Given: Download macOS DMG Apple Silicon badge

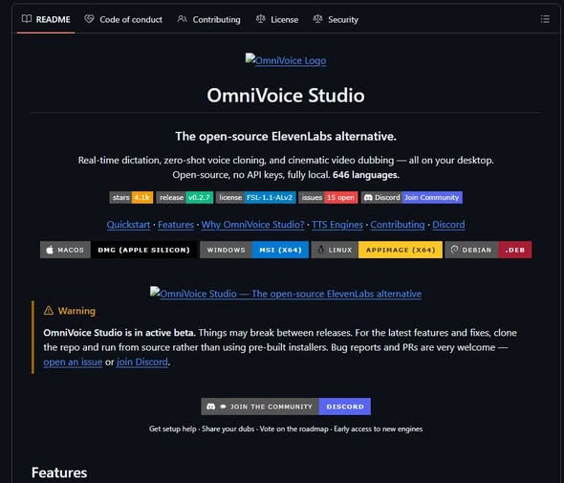Looking at the screenshot, I should (119, 250).
